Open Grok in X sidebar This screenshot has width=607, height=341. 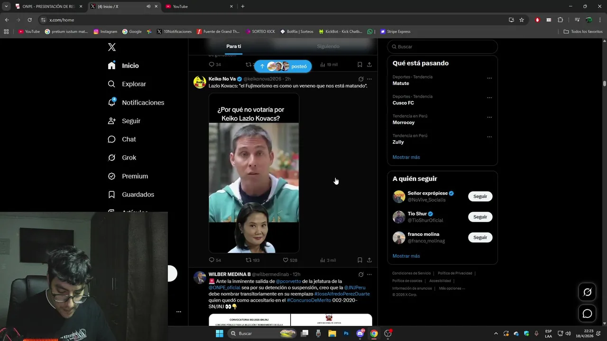[x=122, y=158]
